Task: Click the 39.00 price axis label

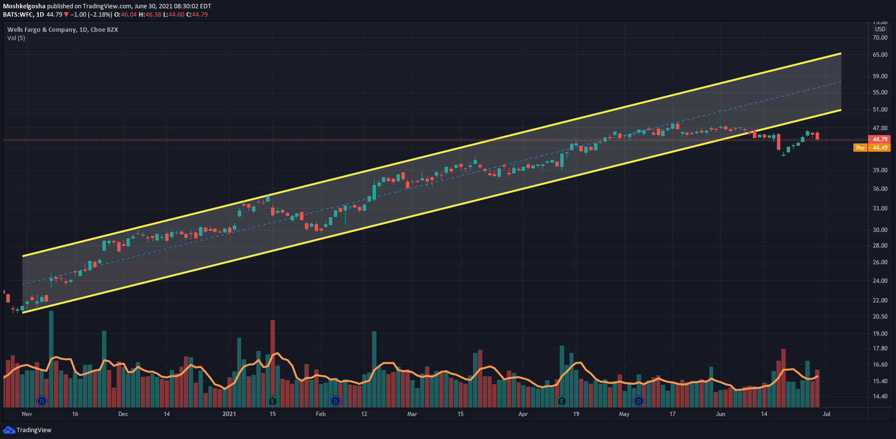Action: click(x=880, y=170)
